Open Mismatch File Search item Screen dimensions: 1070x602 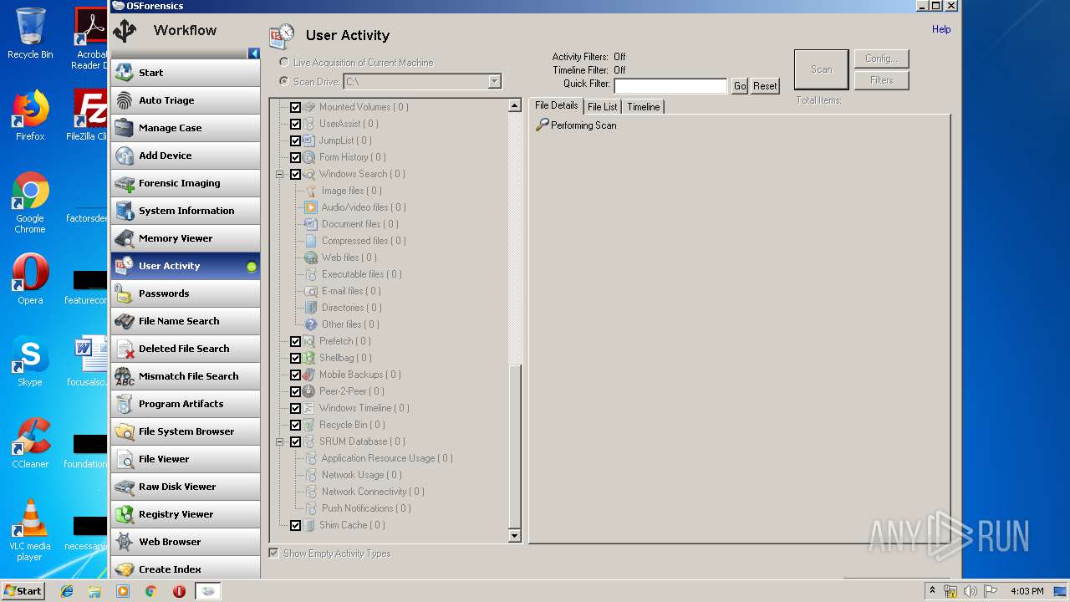pos(185,376)
